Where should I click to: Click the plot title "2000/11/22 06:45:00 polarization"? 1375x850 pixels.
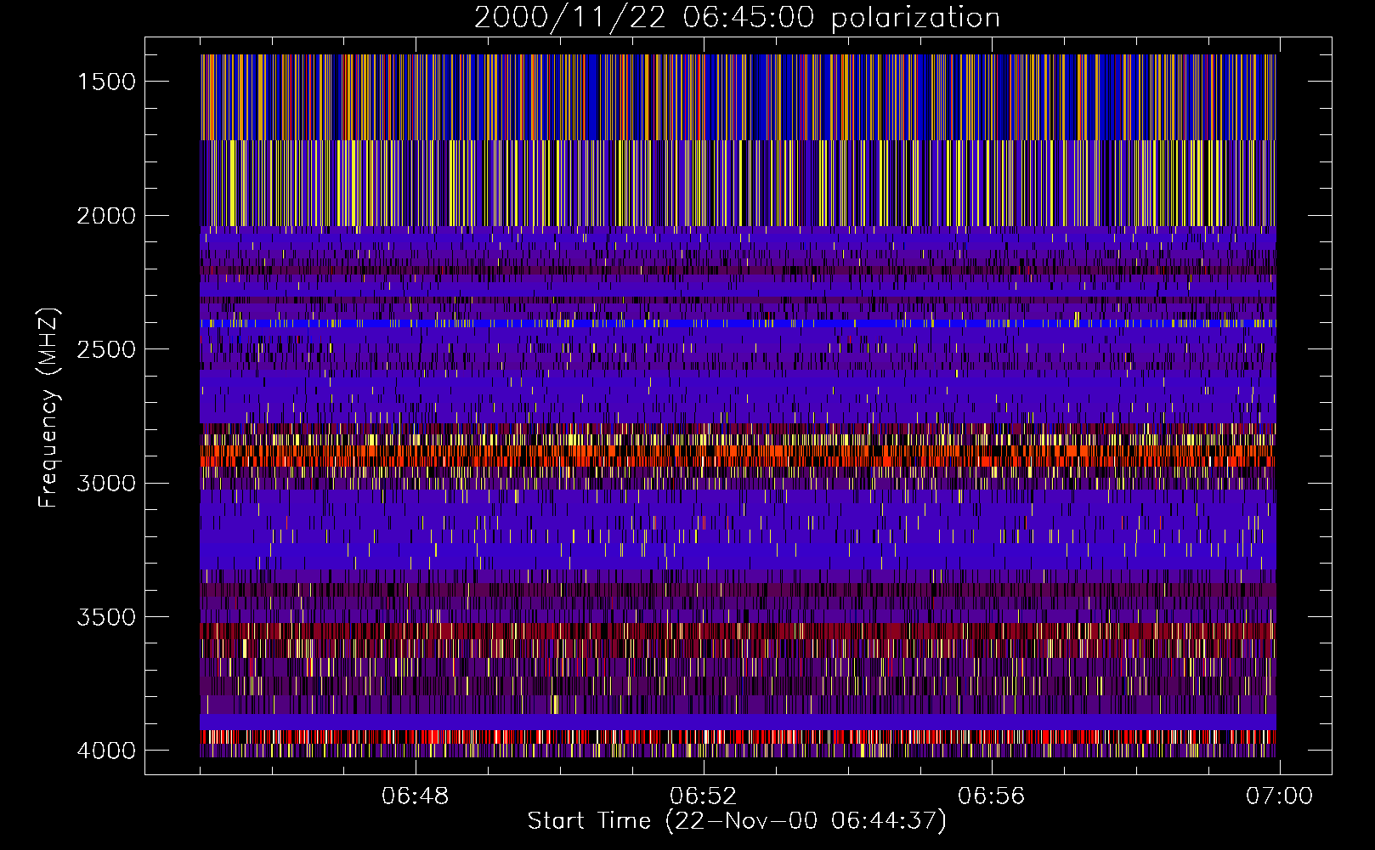[737, 18]
